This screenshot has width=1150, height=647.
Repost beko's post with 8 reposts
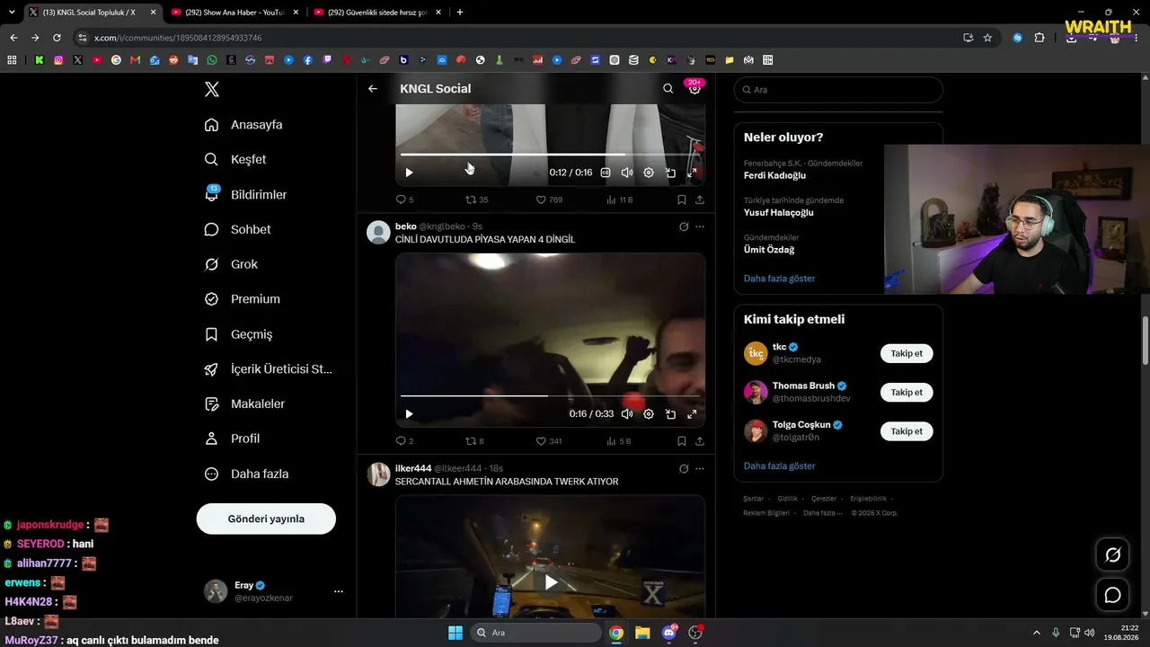[x=474, y=441]
